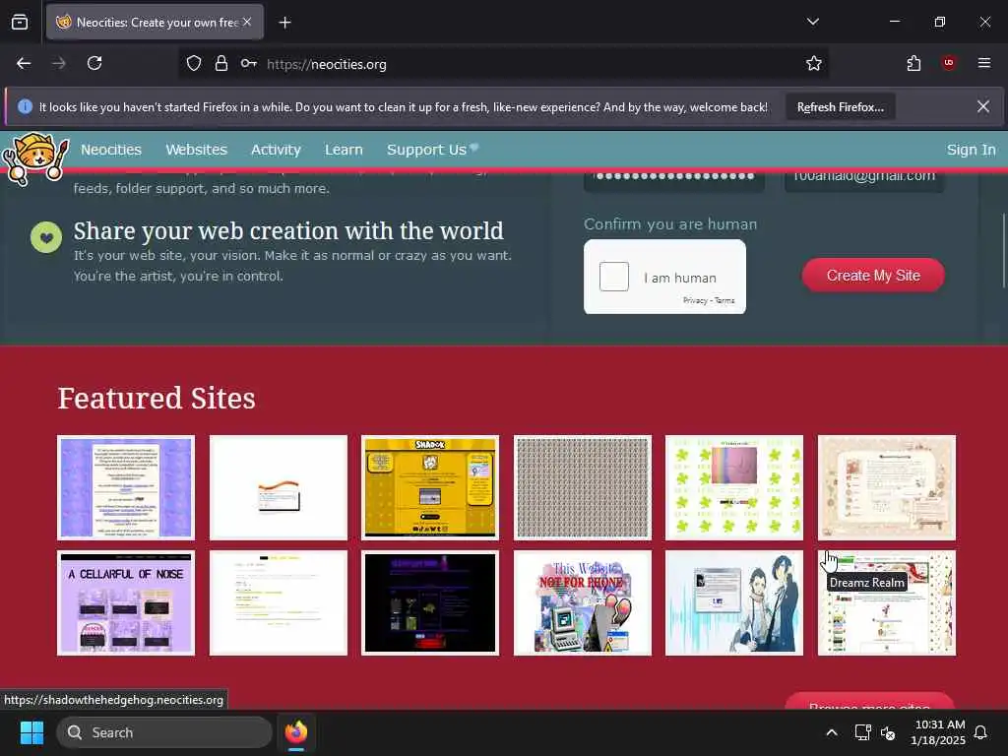
Task: View site security lock icon
Action: [221, 64]
